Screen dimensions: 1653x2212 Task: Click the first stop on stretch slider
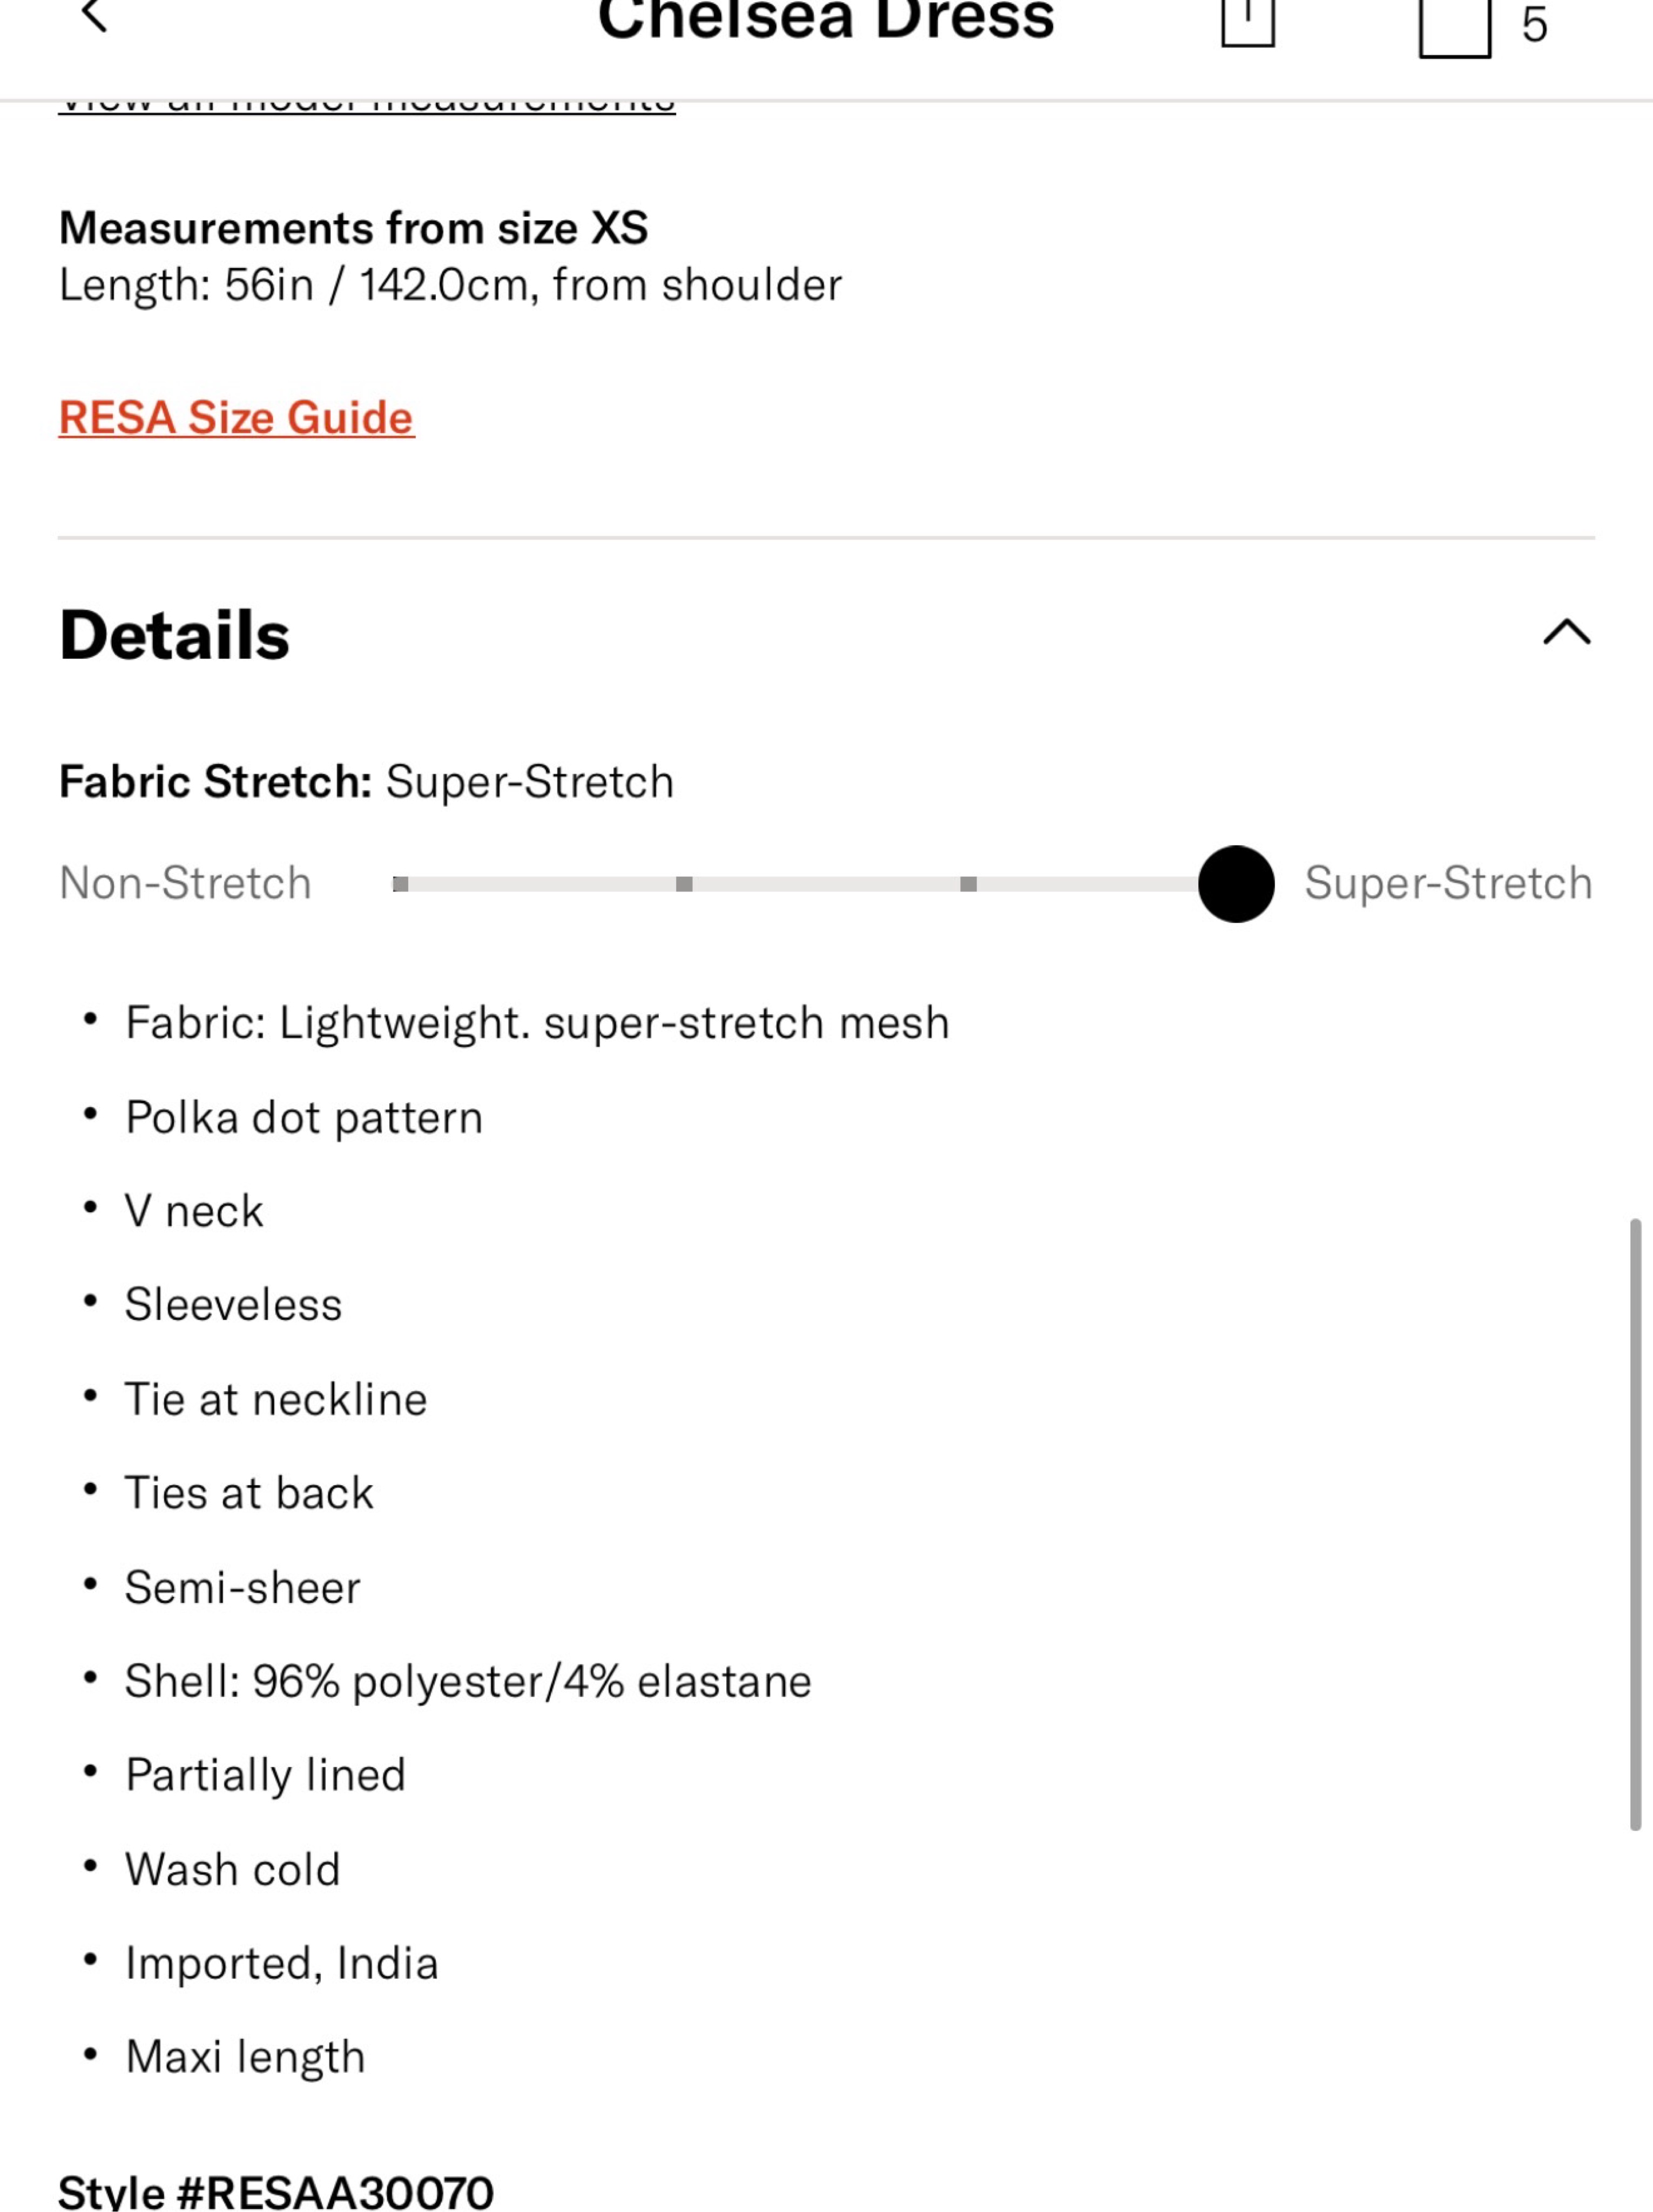point(400,884)
